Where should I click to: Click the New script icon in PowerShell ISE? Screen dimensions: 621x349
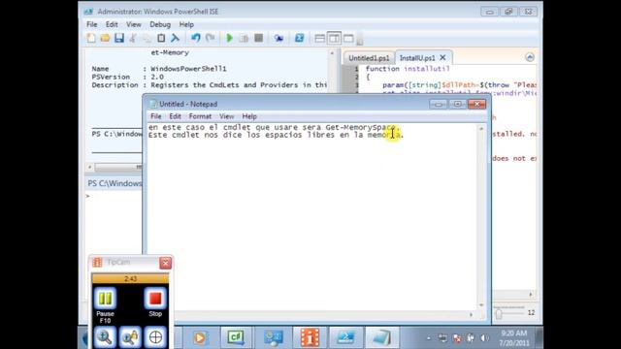(x=91, y=38)
